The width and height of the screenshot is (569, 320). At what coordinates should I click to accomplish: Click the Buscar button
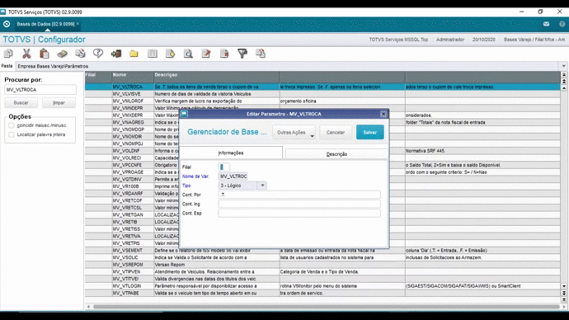21,103
